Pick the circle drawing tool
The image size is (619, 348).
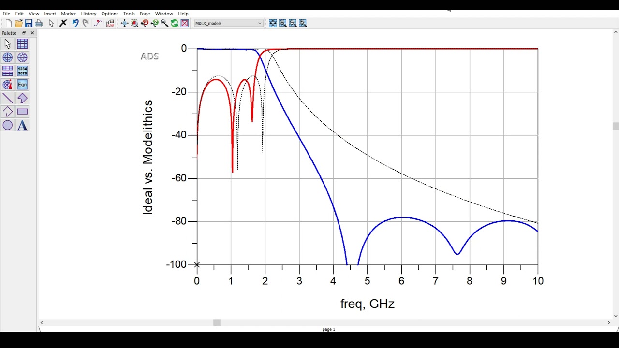(8, 125)
